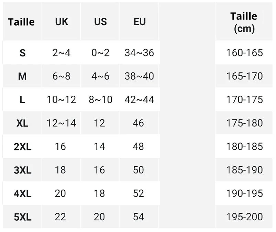Click the UK 22 cell
The width and height of the screenshot is (276, 232).
pyautogui.click(x=60, y=217)
